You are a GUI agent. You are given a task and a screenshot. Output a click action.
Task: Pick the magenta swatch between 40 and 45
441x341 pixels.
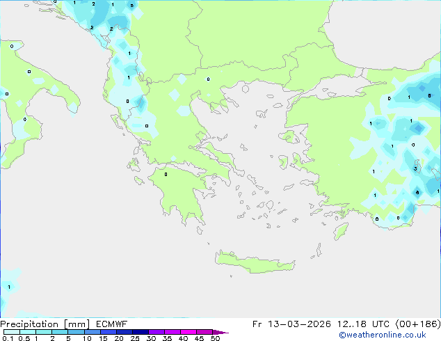click(x=191, y=332)
